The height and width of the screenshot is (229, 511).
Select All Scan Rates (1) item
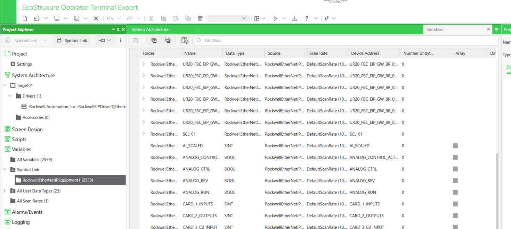[x=33, y=201]
